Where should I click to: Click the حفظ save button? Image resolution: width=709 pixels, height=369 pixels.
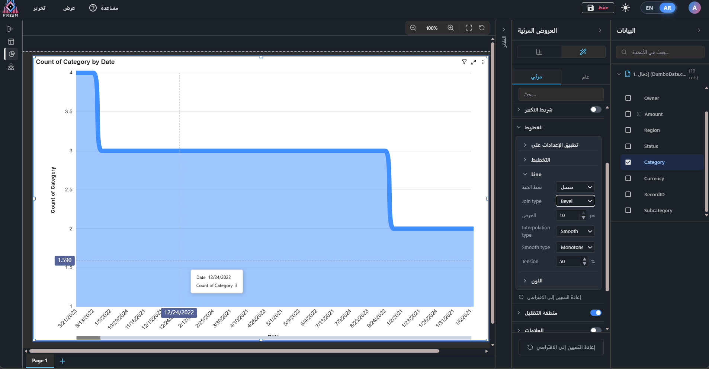598,8
